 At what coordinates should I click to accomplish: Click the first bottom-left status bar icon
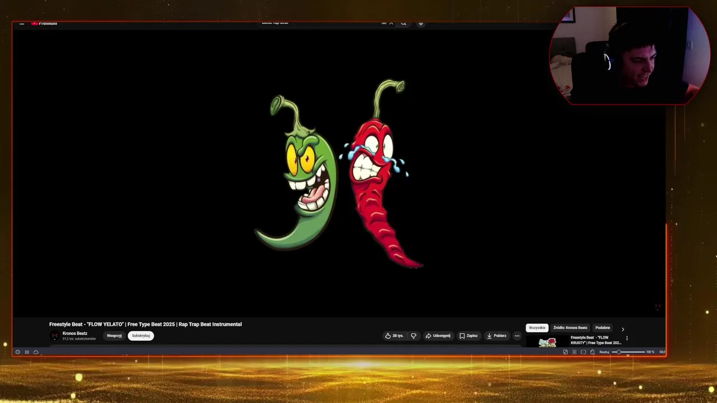pos(17,352)
